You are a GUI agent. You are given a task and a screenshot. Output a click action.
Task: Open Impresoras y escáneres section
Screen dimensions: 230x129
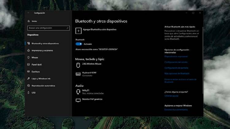42,50
